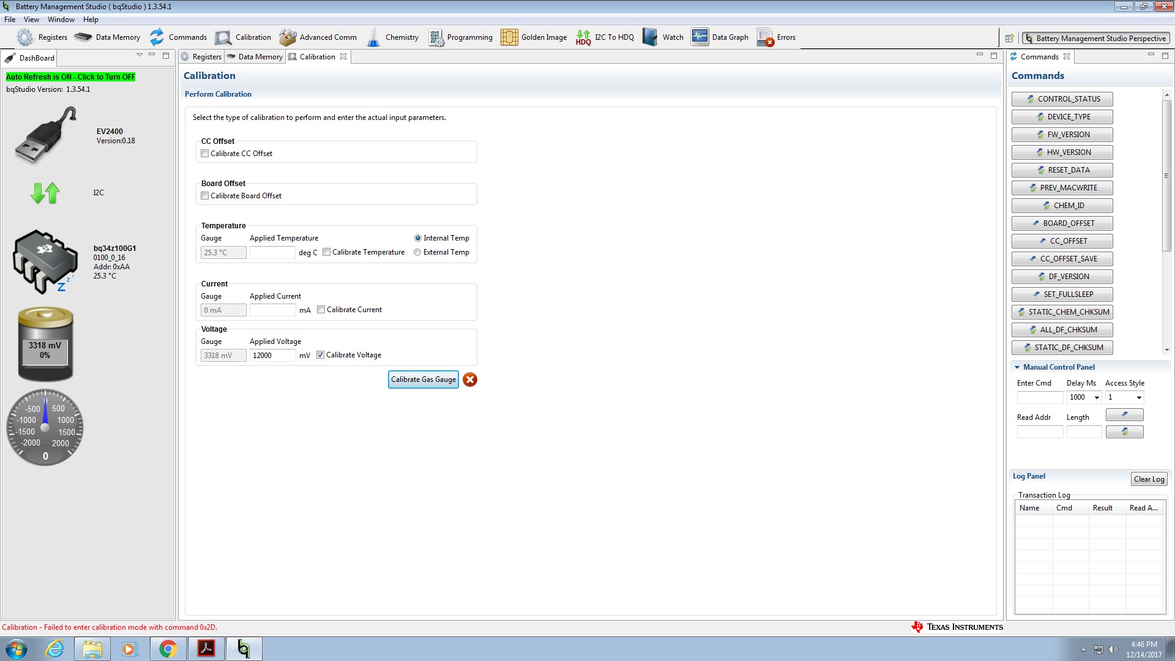The width and height of the screenshot is (1175, 661).
Task: Open the Programming tool icon
Action: (x=436, y=37)
